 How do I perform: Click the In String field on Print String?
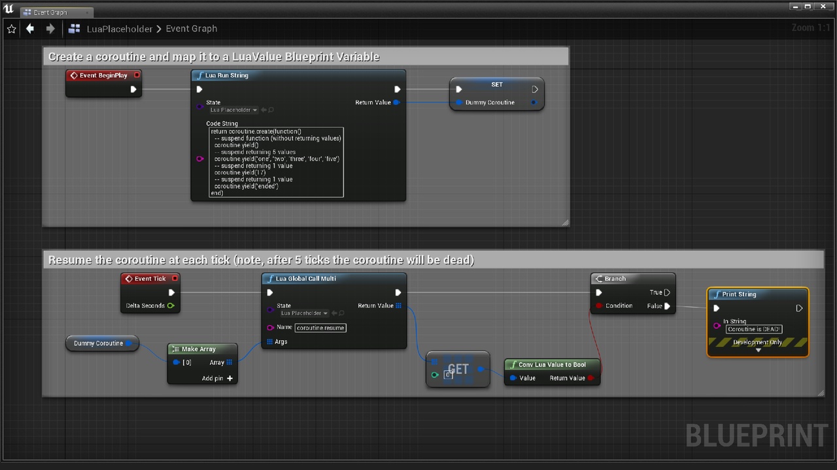point(753,329)
